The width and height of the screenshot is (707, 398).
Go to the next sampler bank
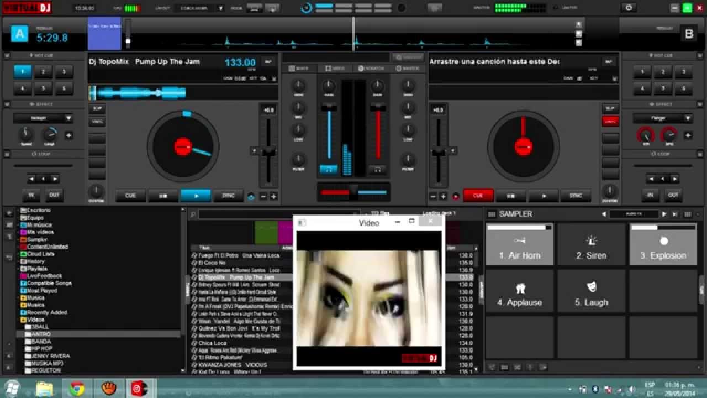pyautogui.click(x=664, y=214)
